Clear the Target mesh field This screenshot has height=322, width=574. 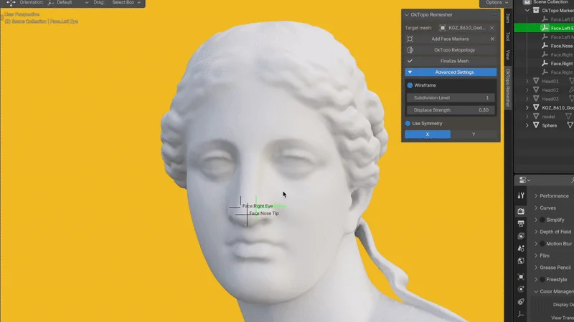492,28
